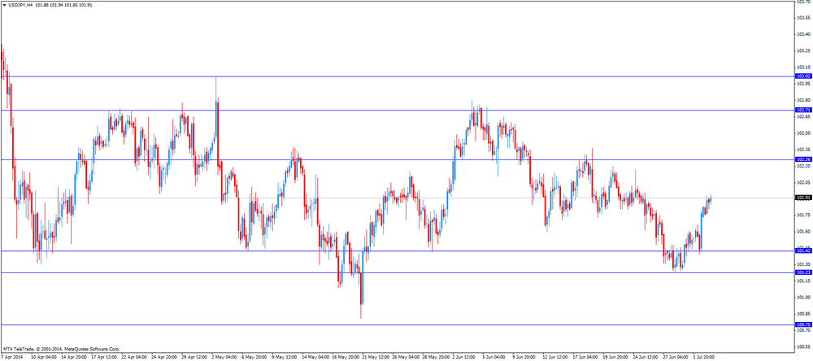Click the 103.40 price axis value

click(803, 34)
